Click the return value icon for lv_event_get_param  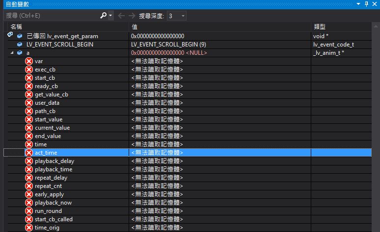[x=10, y=35]
